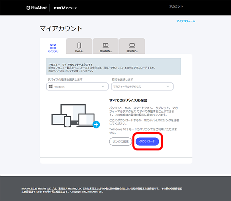Click the Windows 10 S モード note text

pyautogui.click(x=143, y=131)
